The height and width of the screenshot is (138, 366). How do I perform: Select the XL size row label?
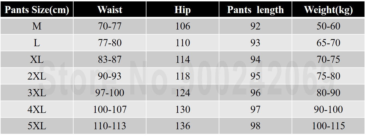37,60
